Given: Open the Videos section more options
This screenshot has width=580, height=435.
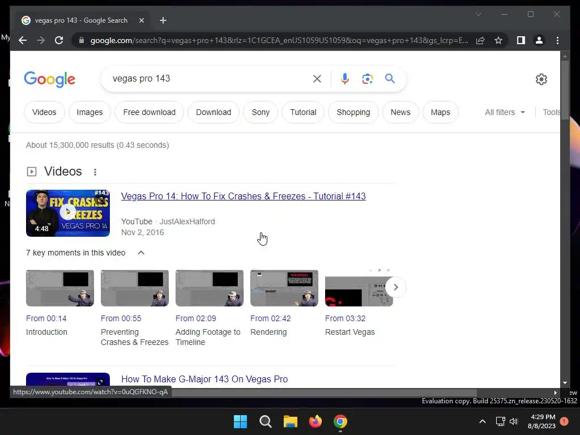Looking at the screenshot, I should (x=95, y=172).
